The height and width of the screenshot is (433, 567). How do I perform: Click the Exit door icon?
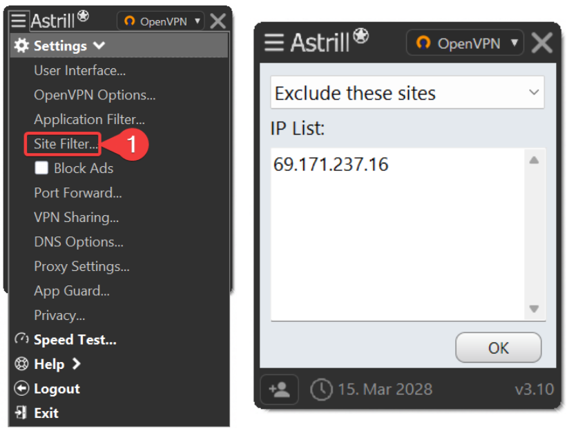tap(21, 412)
